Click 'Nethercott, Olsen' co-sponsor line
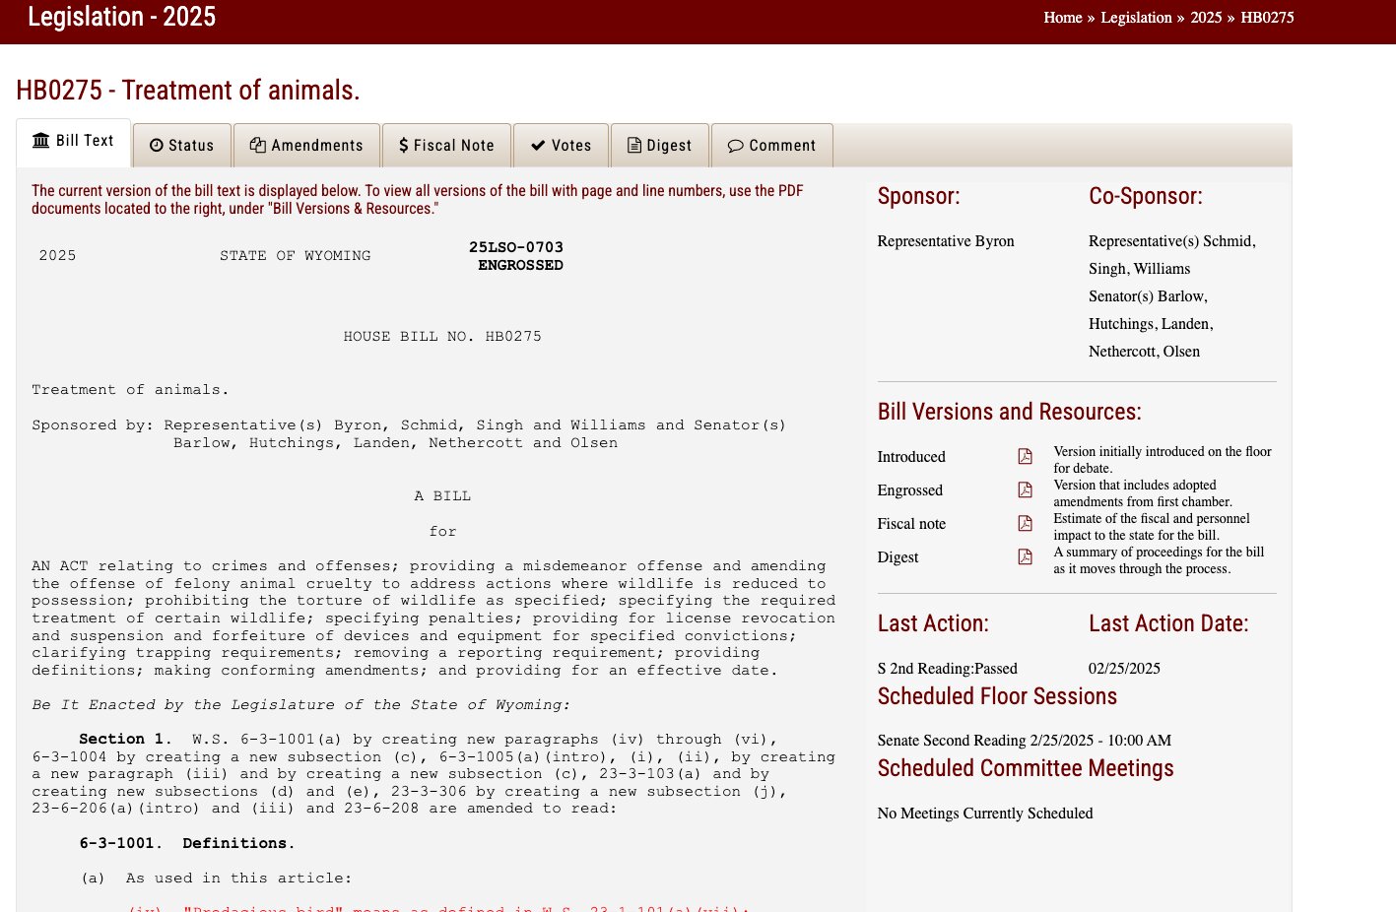The height and width of the screenshot is (912, 1396). 1144,352
